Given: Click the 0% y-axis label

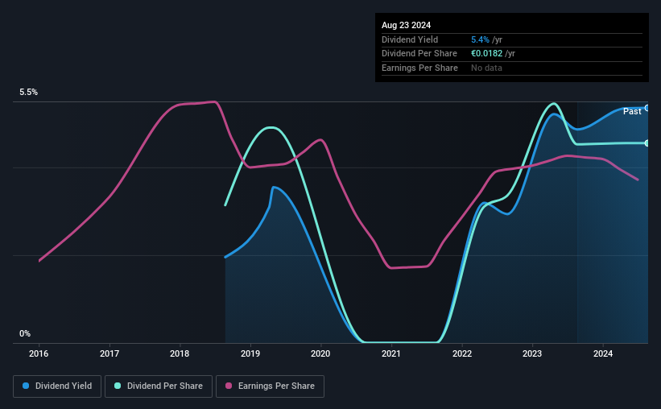Looking at the screenshot, I should point(25,333).
